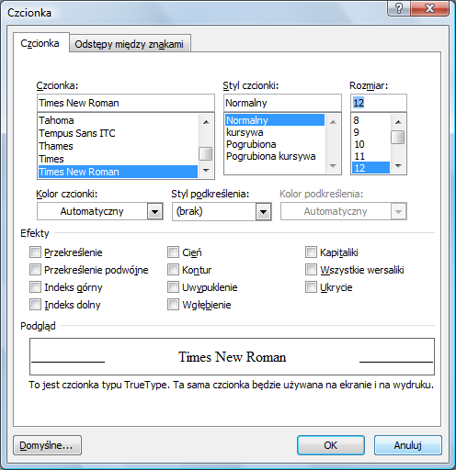This screenshot has width=456, height=470.
Task: Enable Przekreślenie checkbox
Action: click(x=35, y=252)
